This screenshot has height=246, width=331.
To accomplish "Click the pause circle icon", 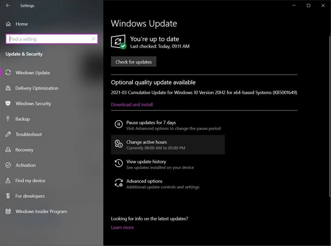I will coord(119,124).
